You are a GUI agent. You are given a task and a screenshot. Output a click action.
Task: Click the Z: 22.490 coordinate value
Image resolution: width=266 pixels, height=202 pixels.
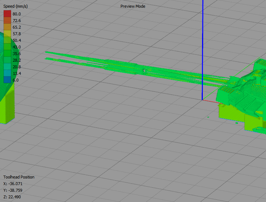click(x=12, y=197)
